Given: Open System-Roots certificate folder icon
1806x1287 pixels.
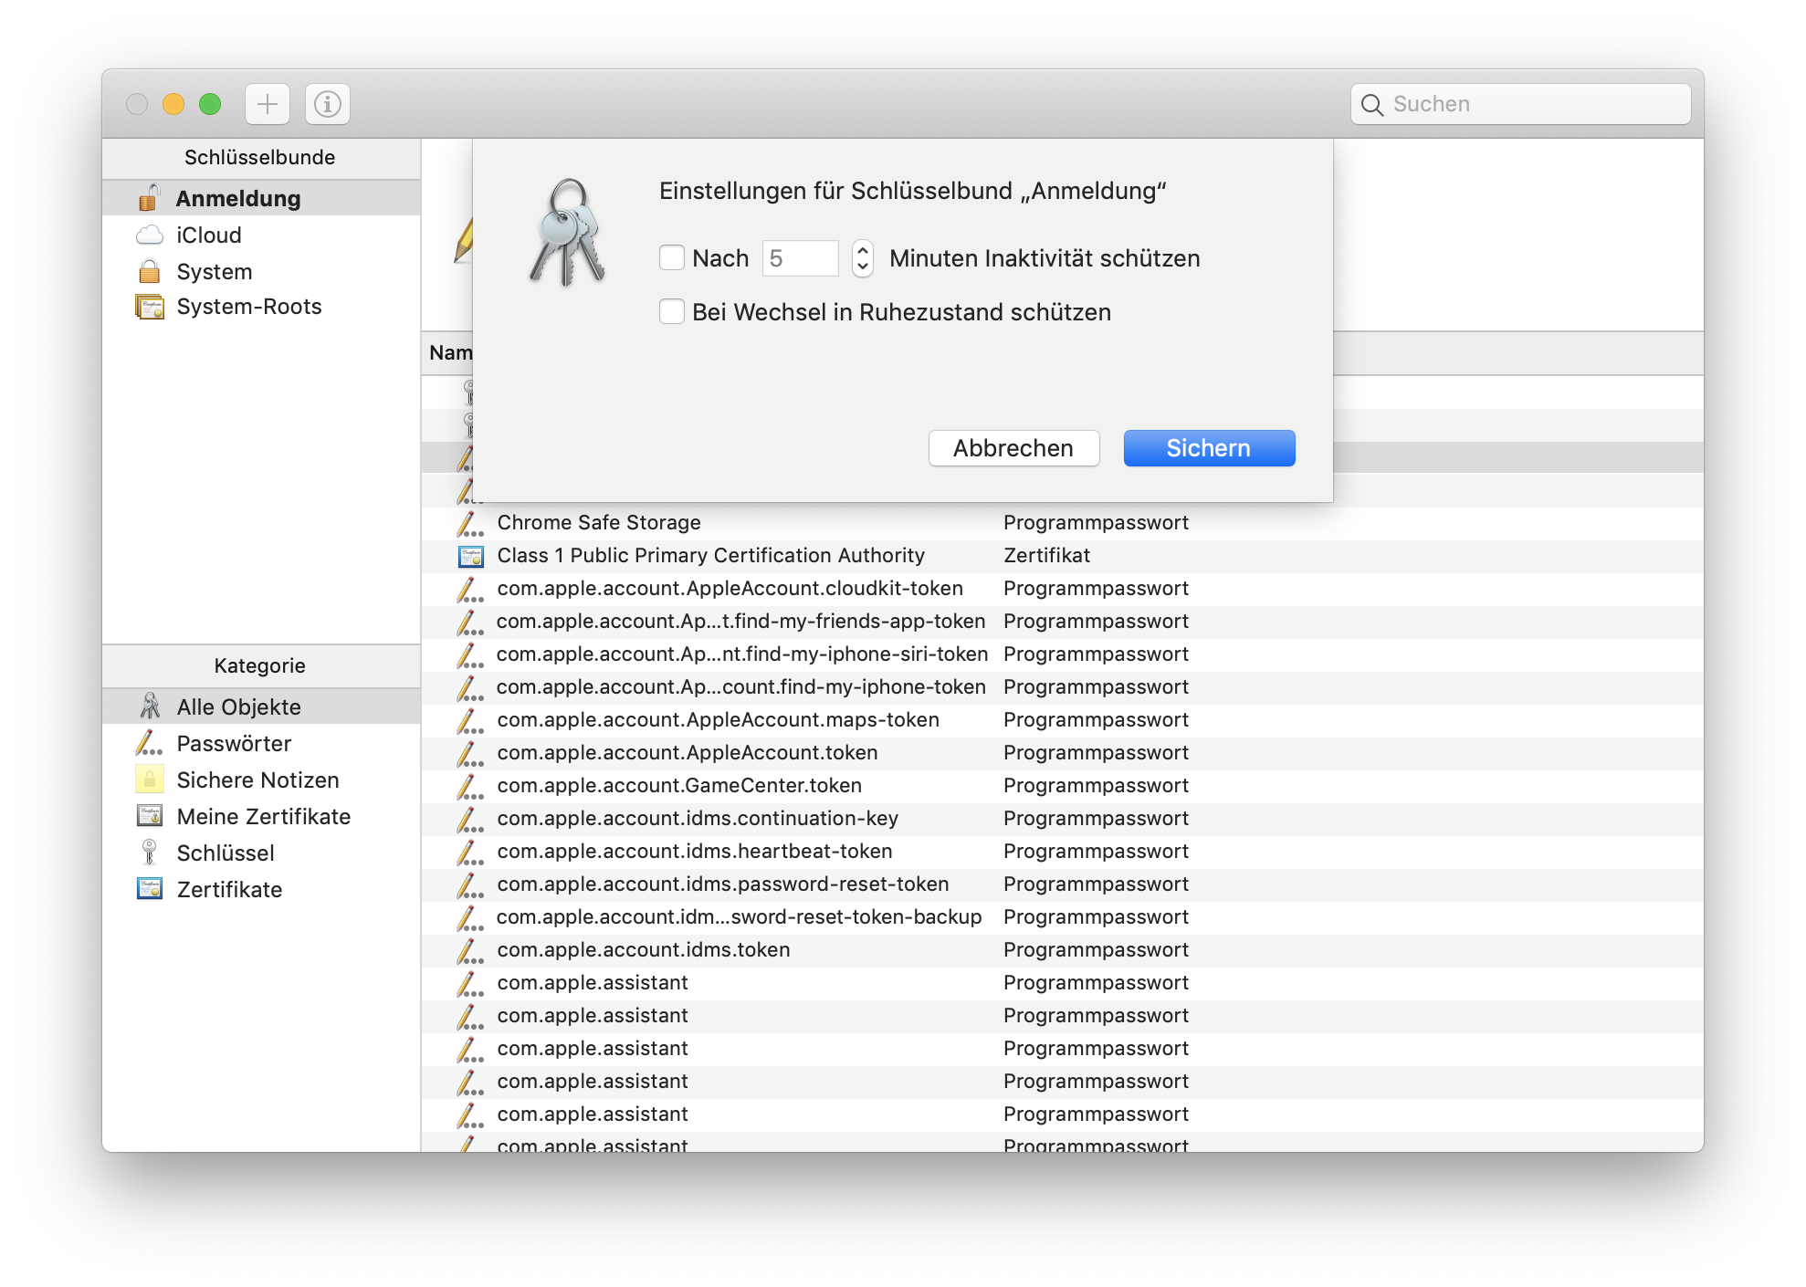Looking at the screenshot, I should 150,307.
